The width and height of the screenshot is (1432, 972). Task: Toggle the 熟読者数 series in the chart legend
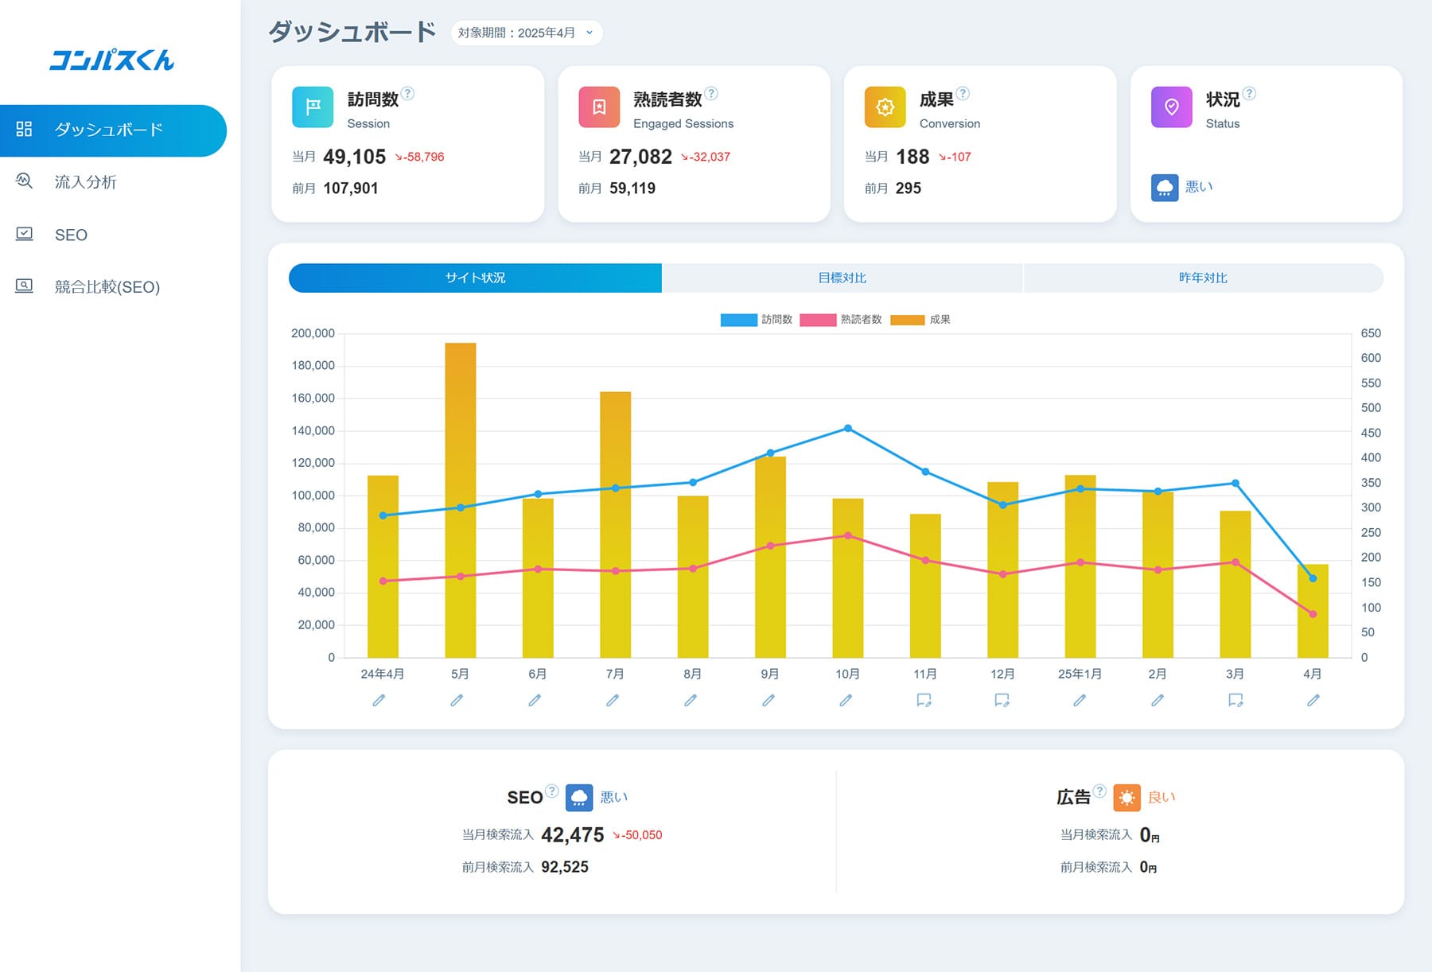click(x=840, y=320)
